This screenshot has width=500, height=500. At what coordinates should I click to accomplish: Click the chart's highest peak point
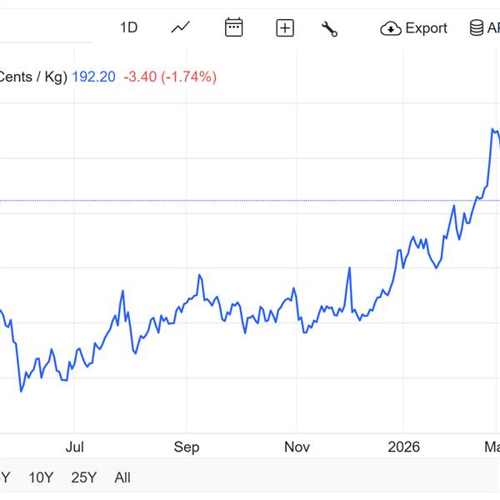pyautogui.click(x=493, y=129)
